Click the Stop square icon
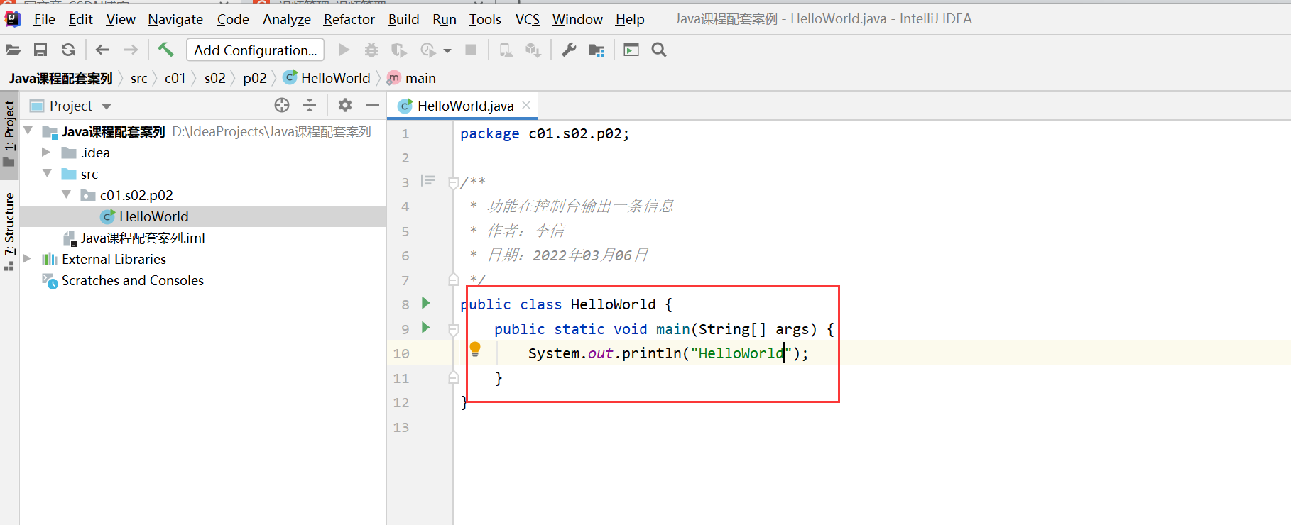Screen dimensions: 1291x525 click(x=470, y=50)
